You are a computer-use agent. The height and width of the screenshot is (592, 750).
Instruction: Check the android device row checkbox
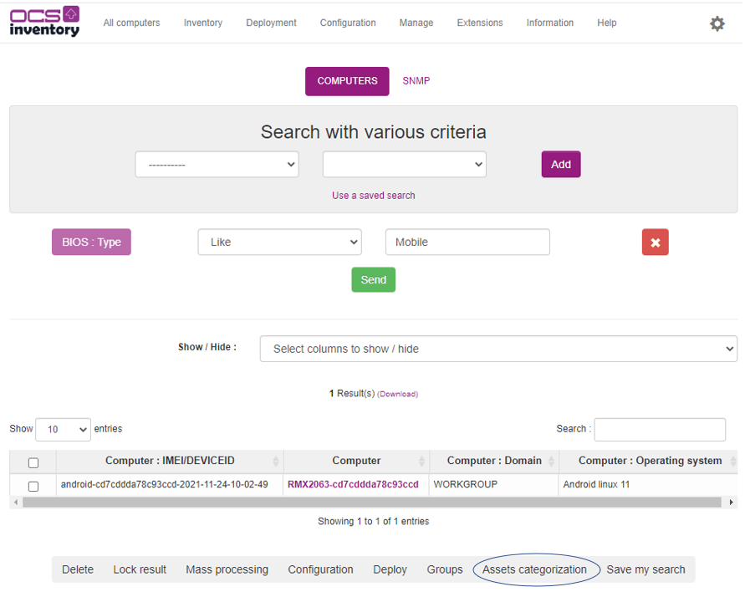coord(33,486)
